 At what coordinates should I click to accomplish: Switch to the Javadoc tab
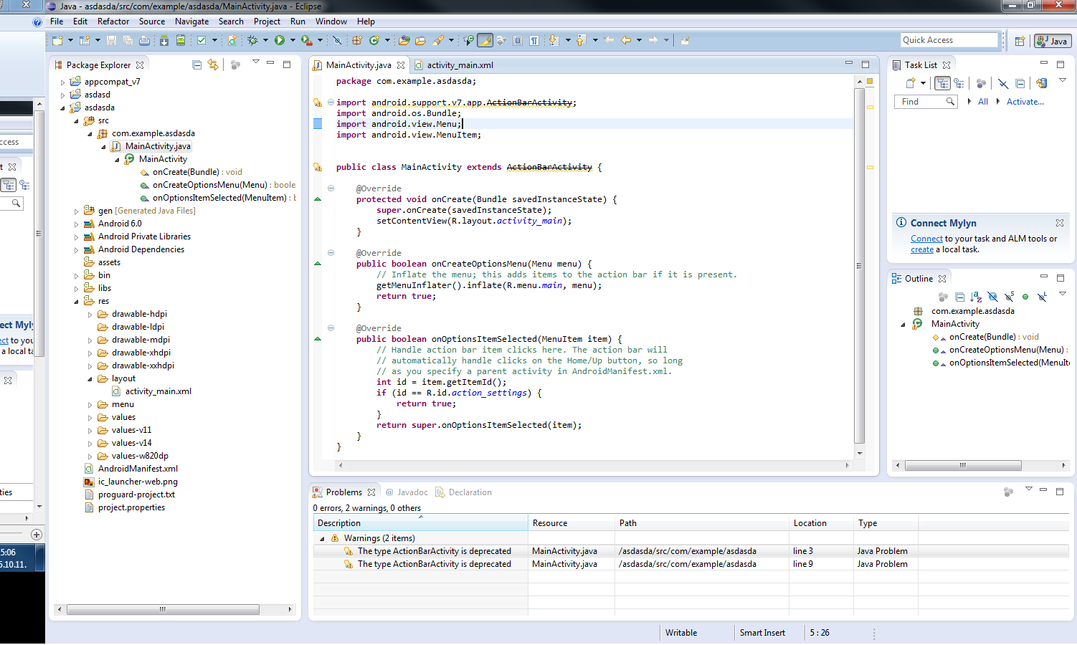pyautogui.click(x=407, y=492)
